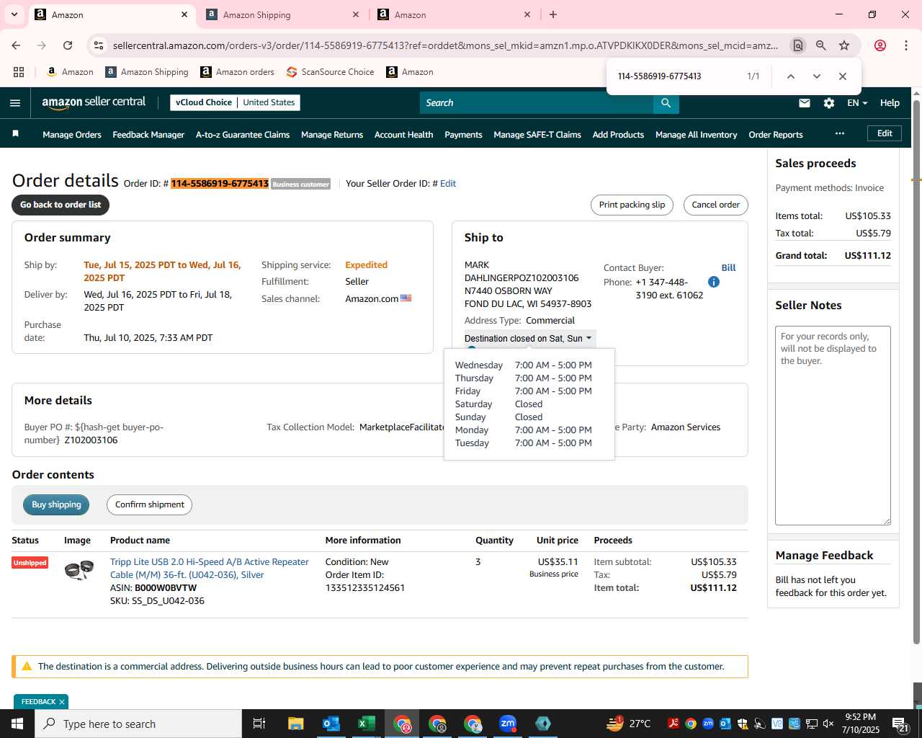The width and height of the screenshot is (922, 738).
Task: Open the Chrome three-dot menu
Action: point(906,45)
